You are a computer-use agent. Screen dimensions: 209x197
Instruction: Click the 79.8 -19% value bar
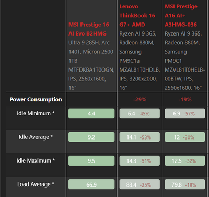click(185, 184)
